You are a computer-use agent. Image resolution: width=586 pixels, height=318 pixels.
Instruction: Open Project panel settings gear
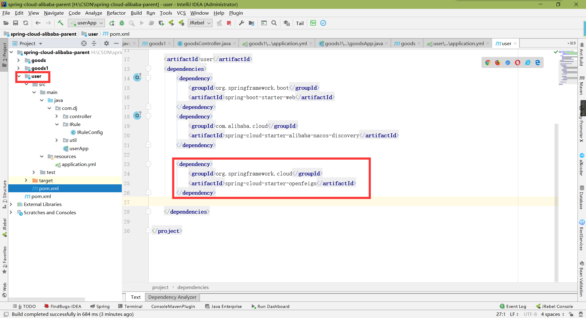pyautogui.click(x=106, y=43)
